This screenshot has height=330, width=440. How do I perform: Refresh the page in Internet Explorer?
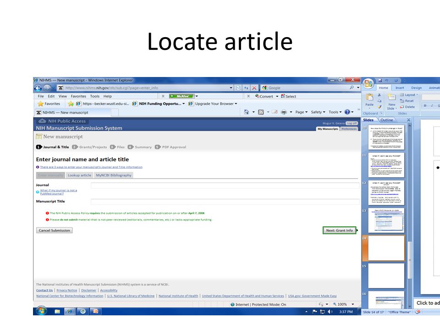coord(246,88)
